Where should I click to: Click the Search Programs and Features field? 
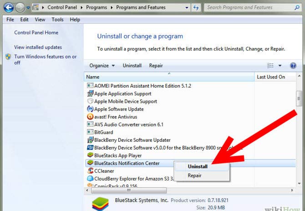(250, 7)
